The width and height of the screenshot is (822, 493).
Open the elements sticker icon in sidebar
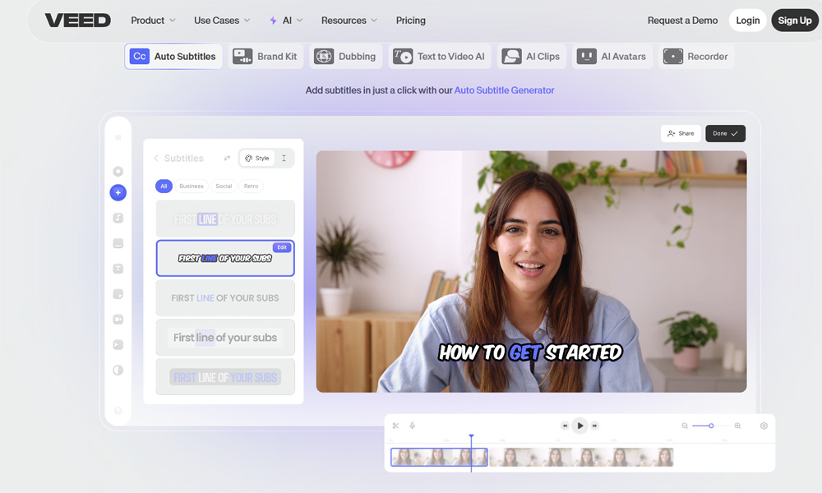[x=118, y=294]
